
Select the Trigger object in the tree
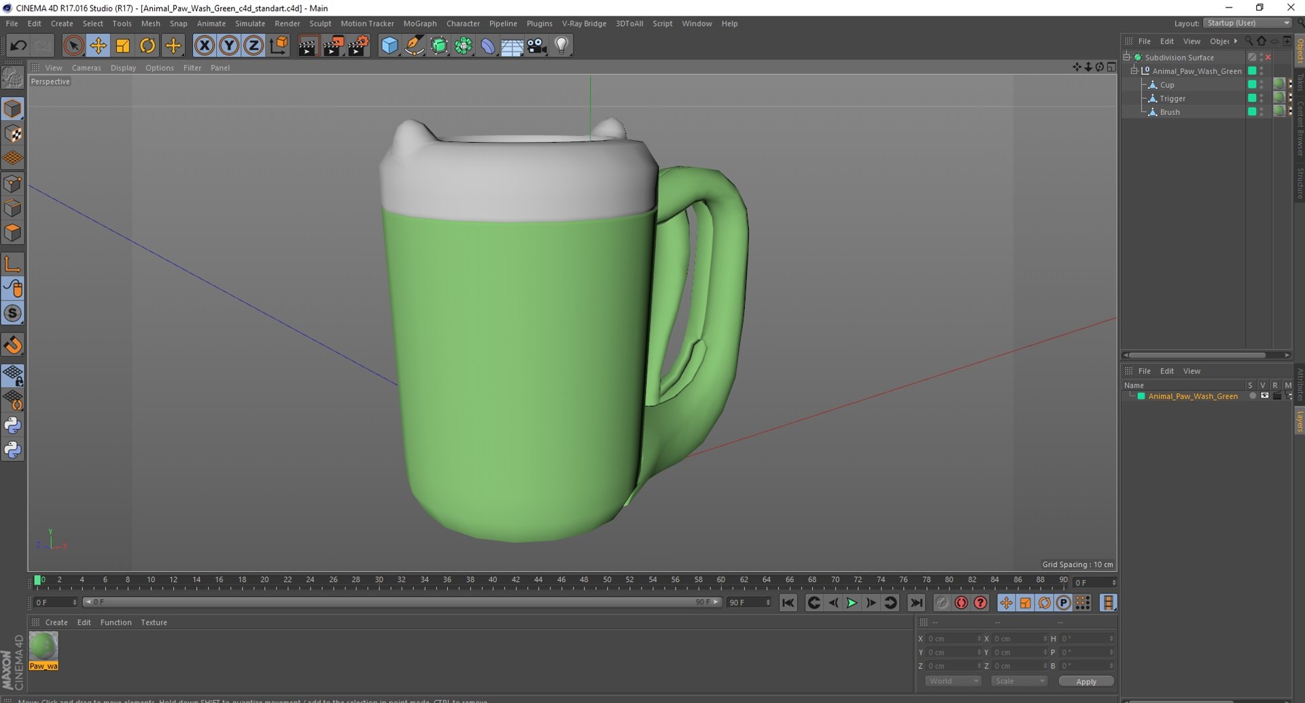tap(1172, 99)
